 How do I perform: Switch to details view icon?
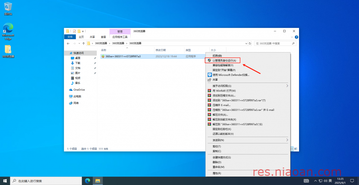click(x=292, y=149)
